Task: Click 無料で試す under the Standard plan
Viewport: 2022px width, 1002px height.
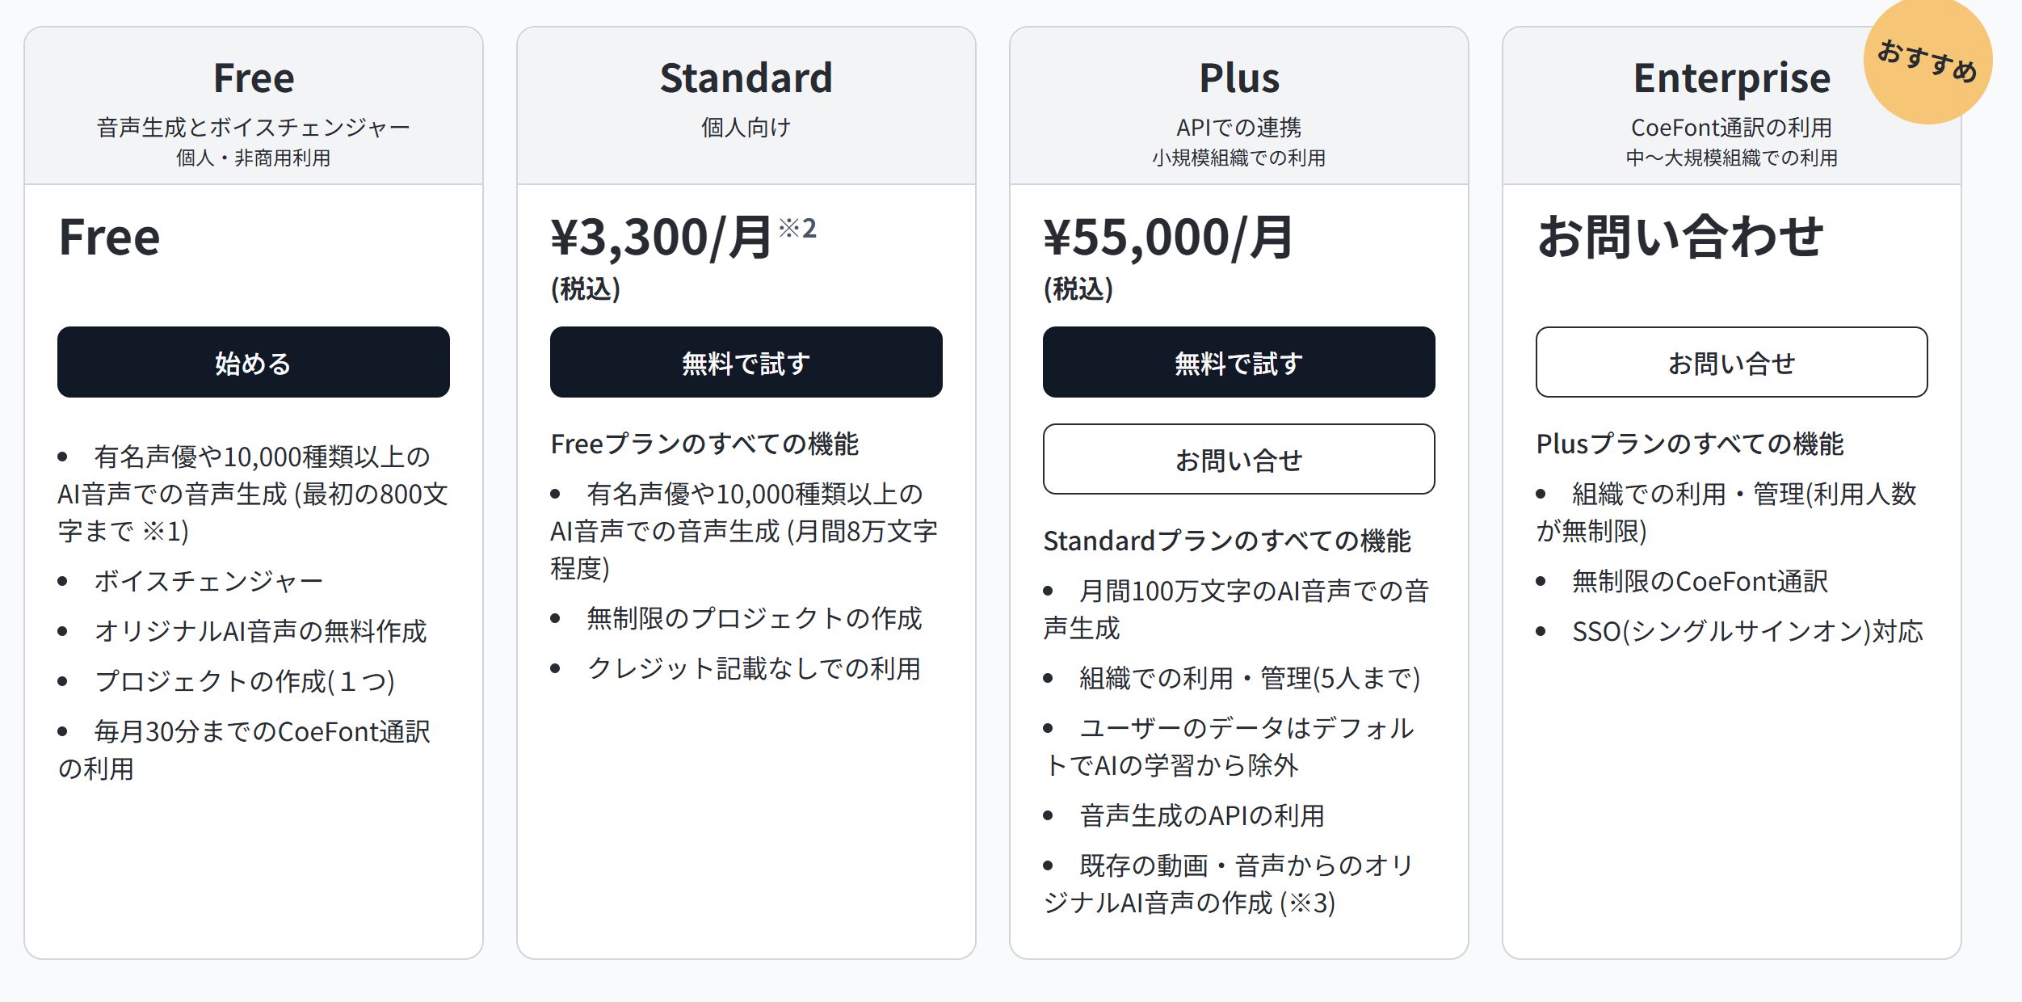Action: [x=746, y=362]
